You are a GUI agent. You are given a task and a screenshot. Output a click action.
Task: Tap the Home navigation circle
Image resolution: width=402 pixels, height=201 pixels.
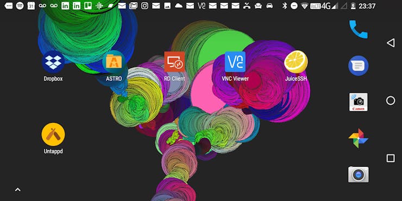pyautogui.click(x=391, y=100)
